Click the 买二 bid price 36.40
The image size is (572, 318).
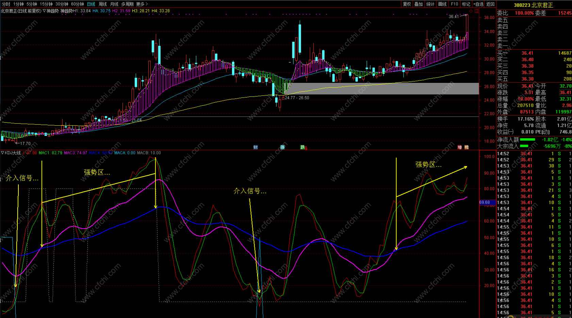coord(527,59)
